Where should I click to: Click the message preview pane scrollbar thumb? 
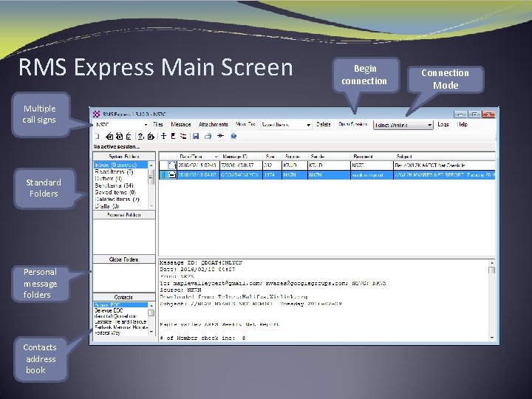[491, 270]
